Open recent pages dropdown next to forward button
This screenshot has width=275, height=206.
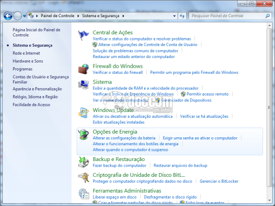(25, 16)
